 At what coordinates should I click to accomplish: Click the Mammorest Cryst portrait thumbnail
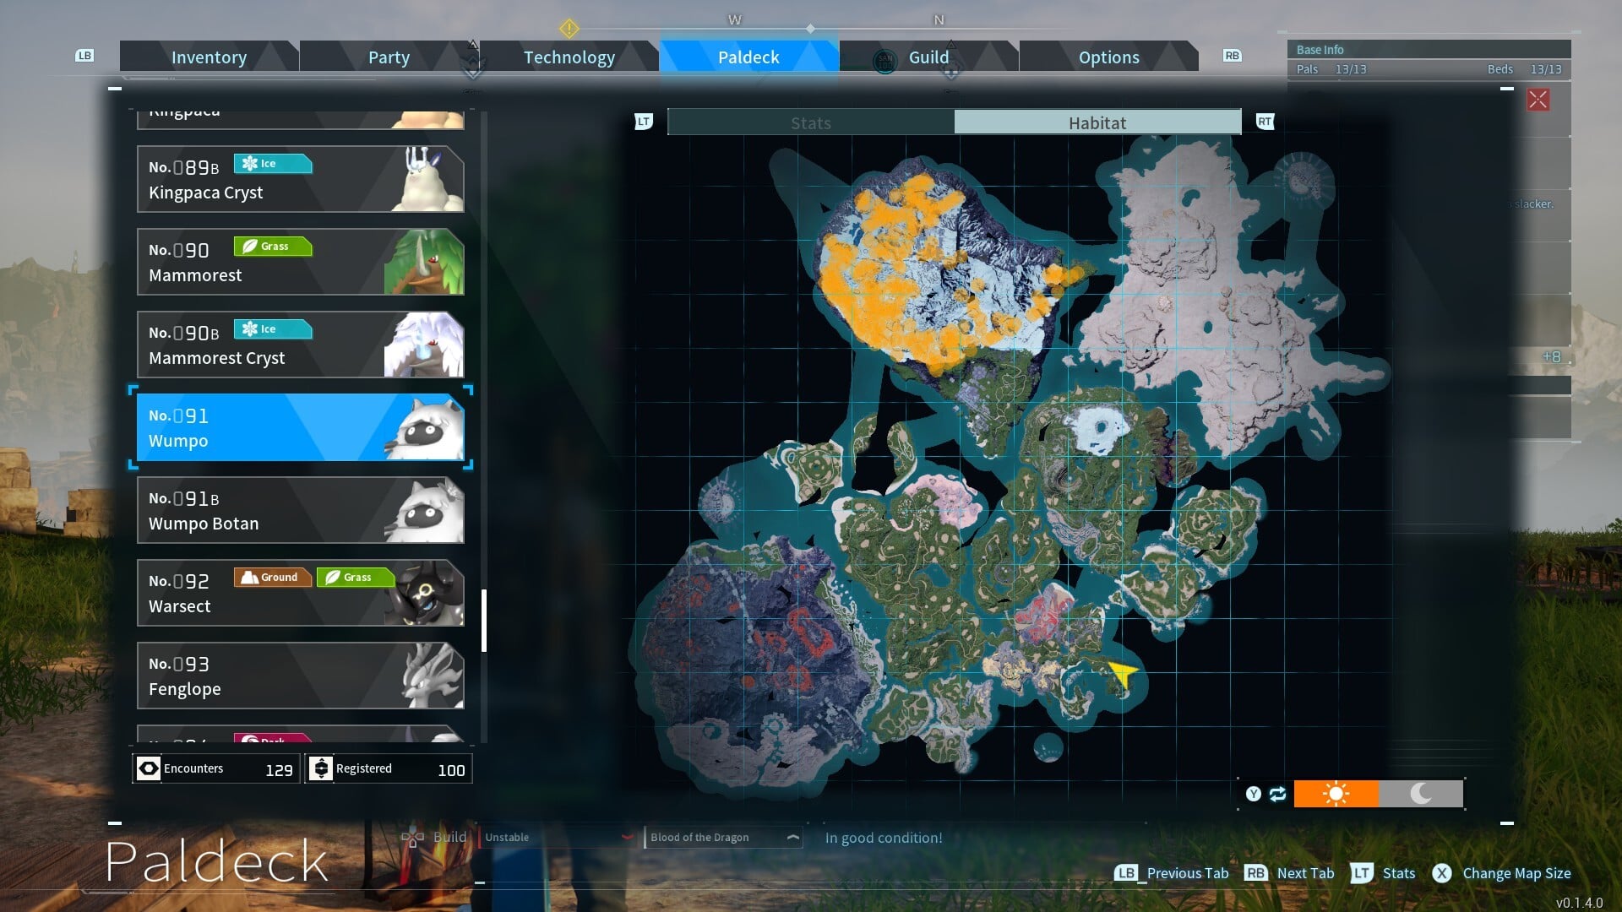425,345
